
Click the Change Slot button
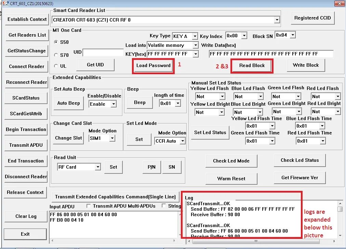pyautogui.click(x=68, y=138)
